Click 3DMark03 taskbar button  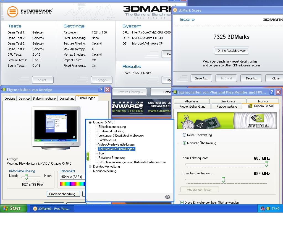point(51,209)
